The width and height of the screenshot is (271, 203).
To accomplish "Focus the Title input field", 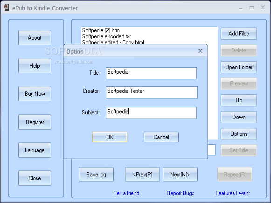I will point(151,73).
